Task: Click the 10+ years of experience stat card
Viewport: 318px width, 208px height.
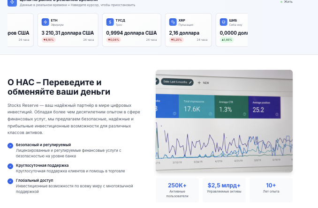Action: (x=271, y=190)
